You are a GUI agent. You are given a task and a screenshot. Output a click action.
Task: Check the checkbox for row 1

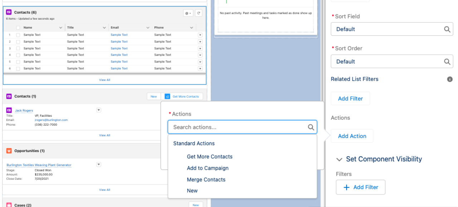click(18, 35)
